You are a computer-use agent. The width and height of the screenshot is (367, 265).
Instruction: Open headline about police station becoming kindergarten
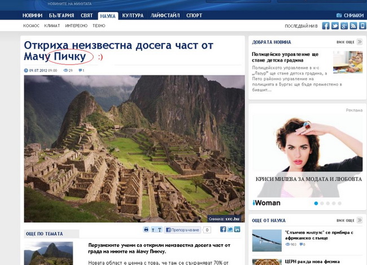[x=285, y=57]
